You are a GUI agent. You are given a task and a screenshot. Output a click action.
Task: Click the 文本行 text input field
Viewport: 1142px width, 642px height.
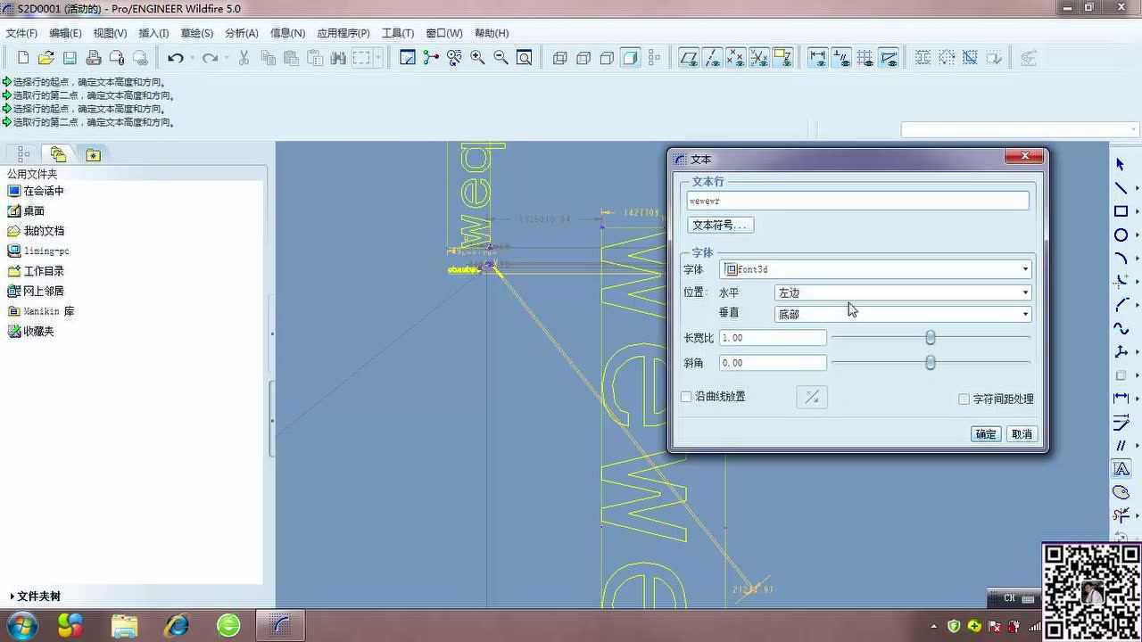coord(856,202)
